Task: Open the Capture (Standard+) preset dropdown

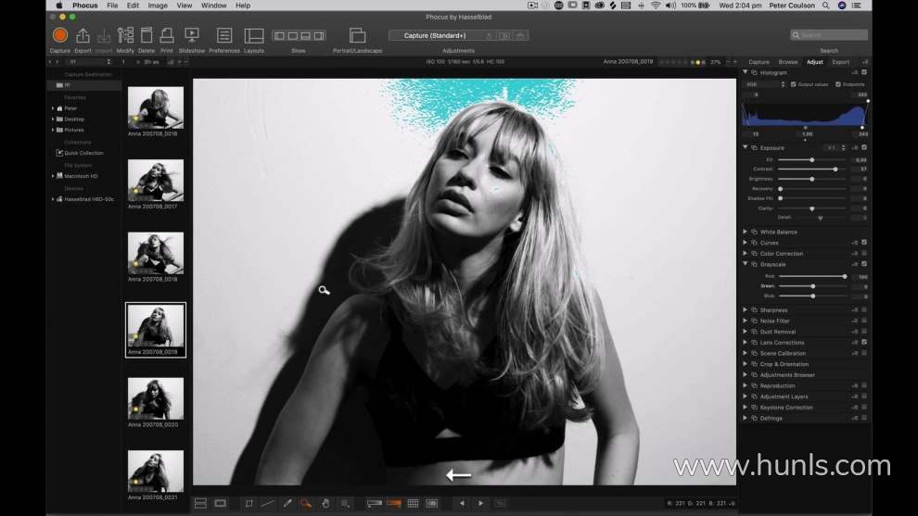Action: (x=436, y=35)
